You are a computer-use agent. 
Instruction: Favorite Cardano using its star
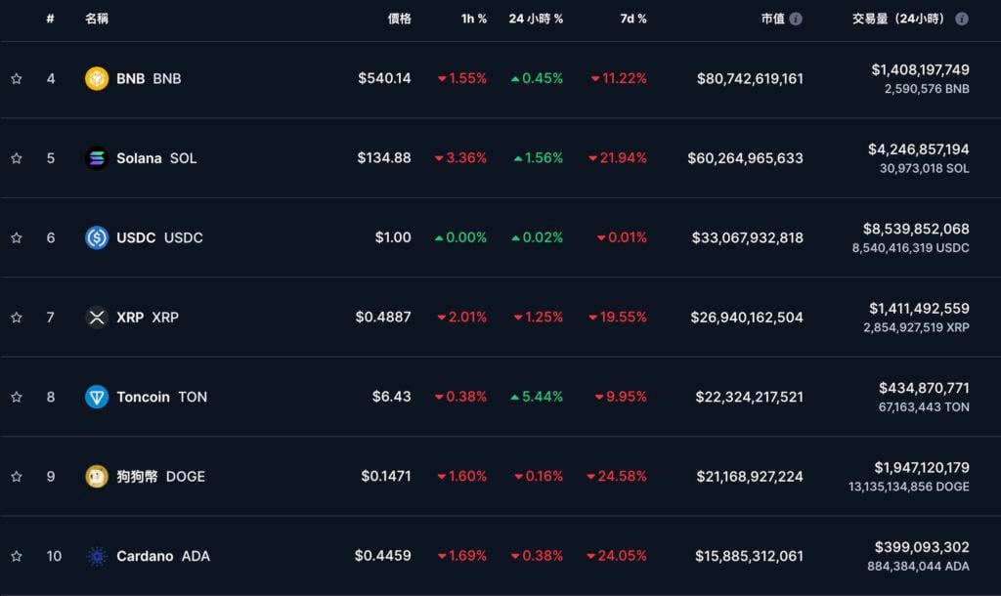coord(17,556)
